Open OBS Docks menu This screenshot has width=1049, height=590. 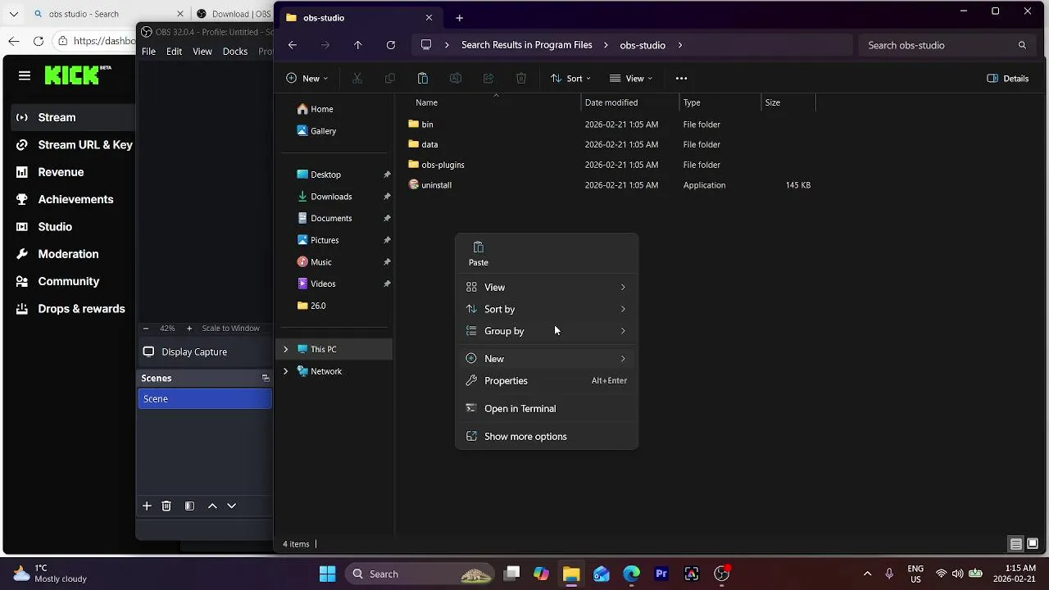point(235,51)
